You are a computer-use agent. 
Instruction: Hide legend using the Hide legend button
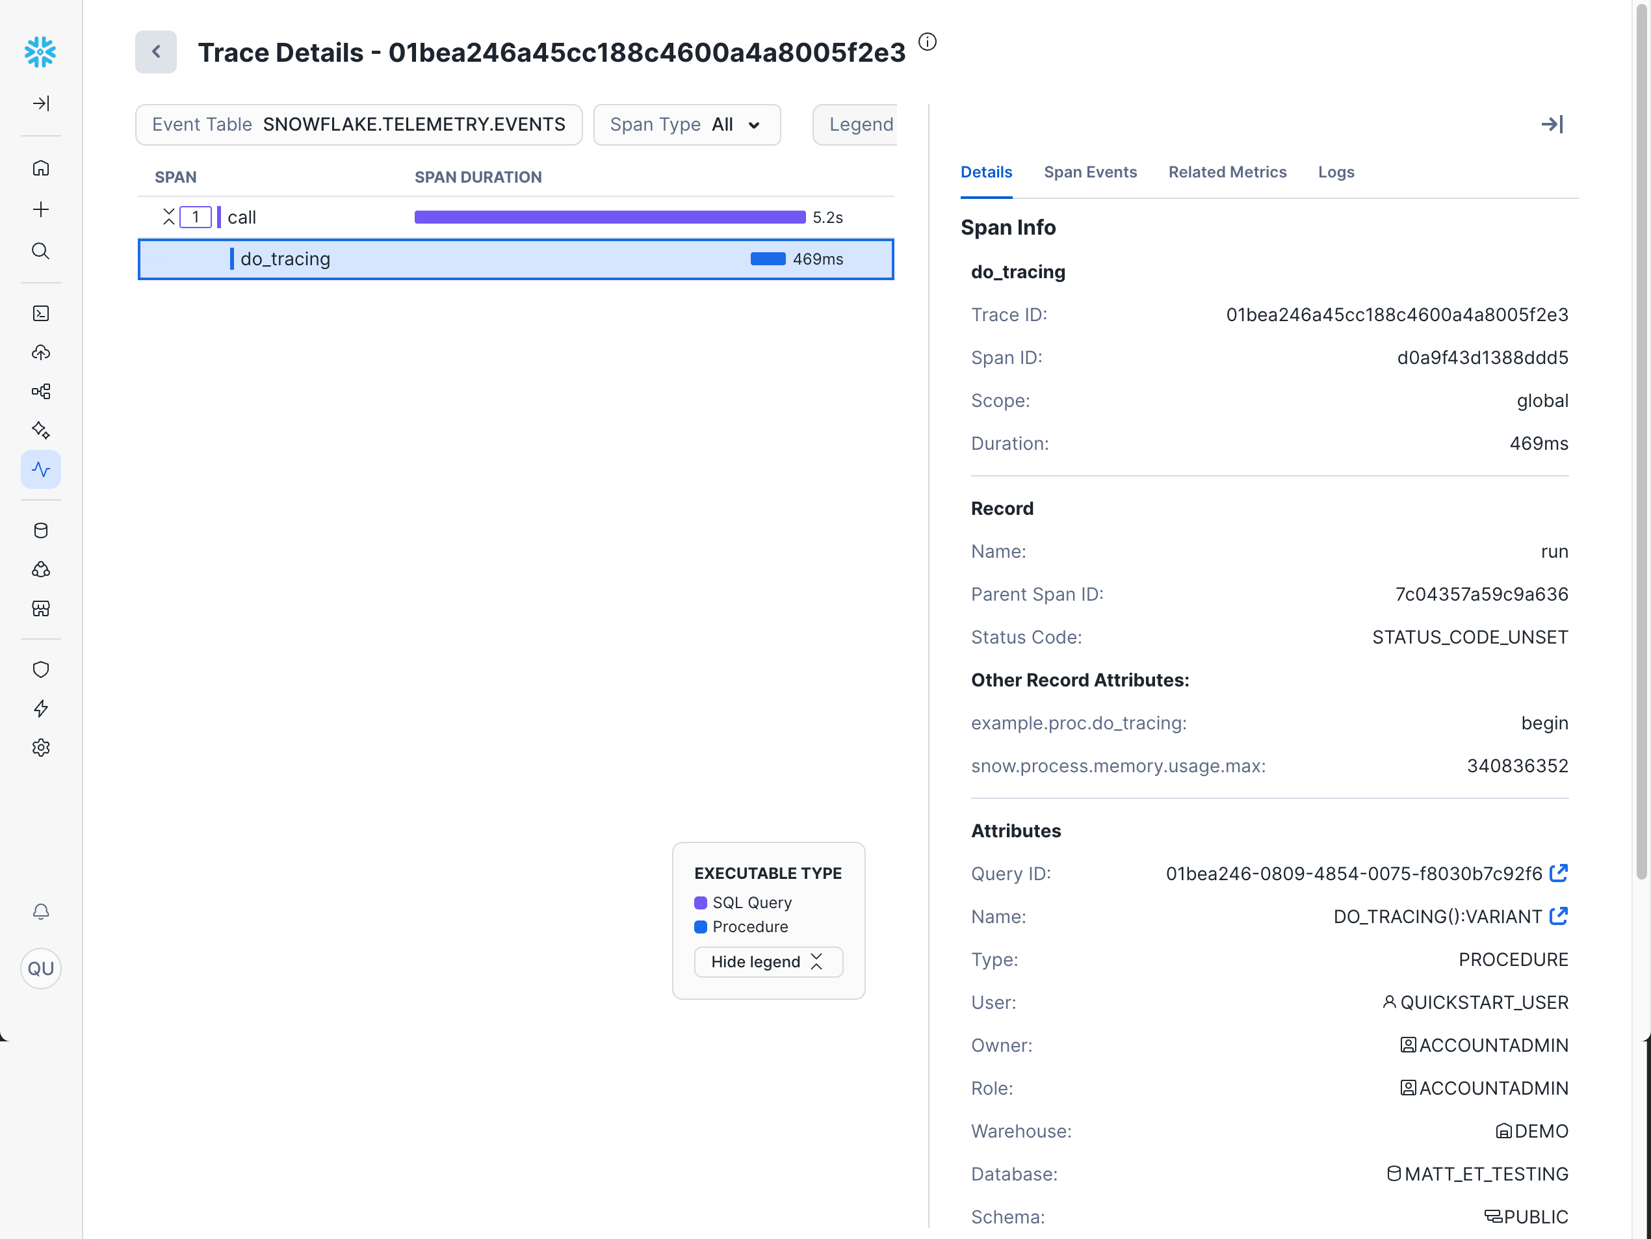(768, 961)
